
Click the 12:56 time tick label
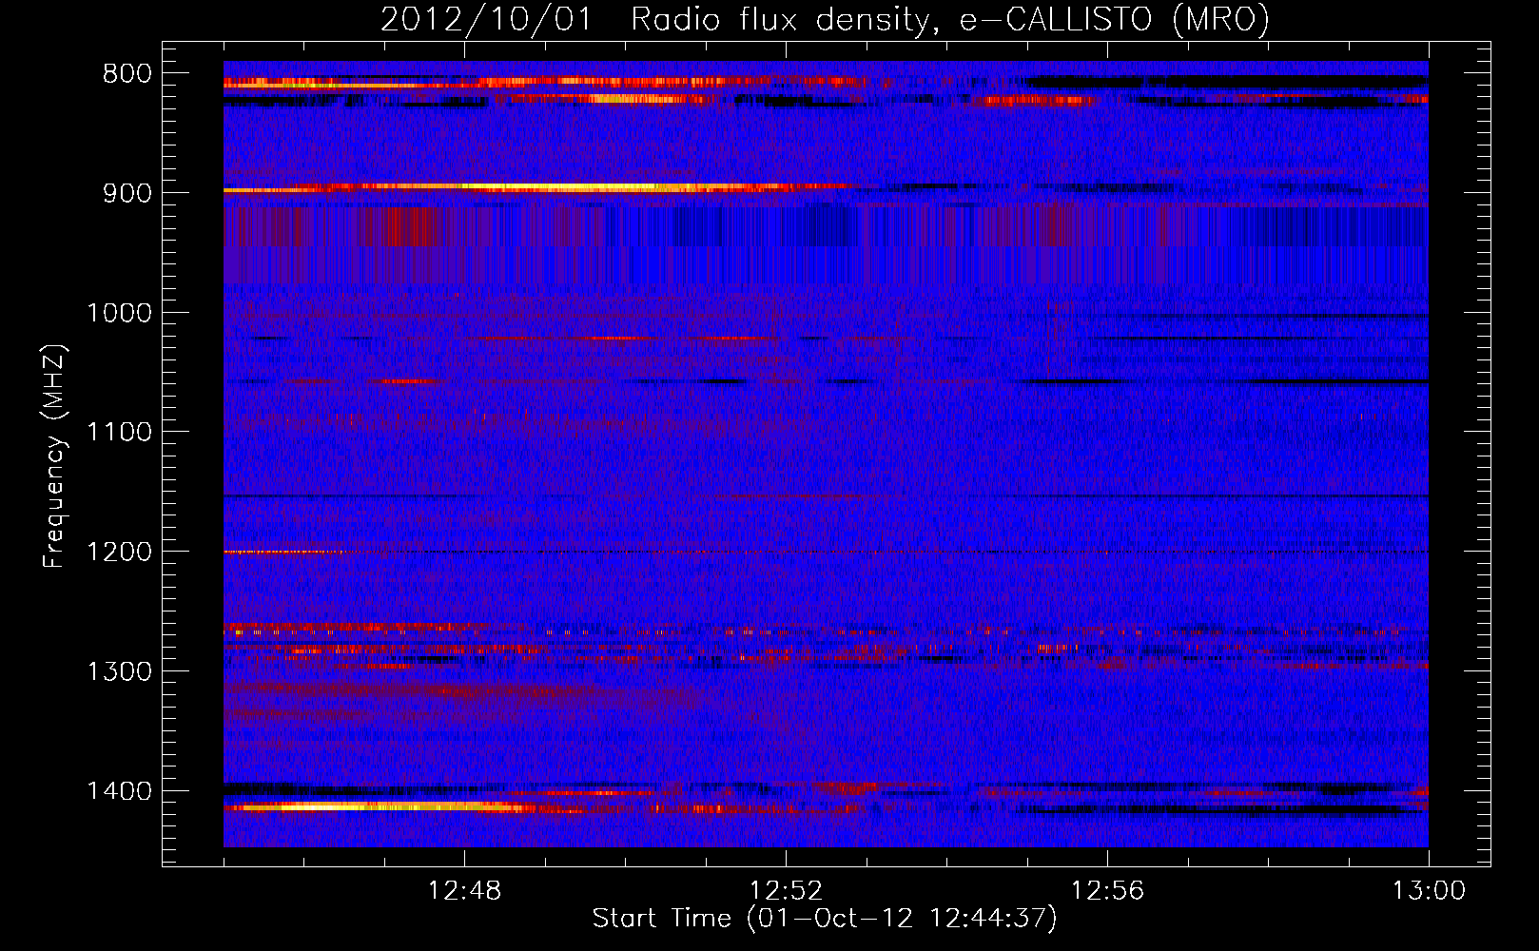pos(1107,891)
